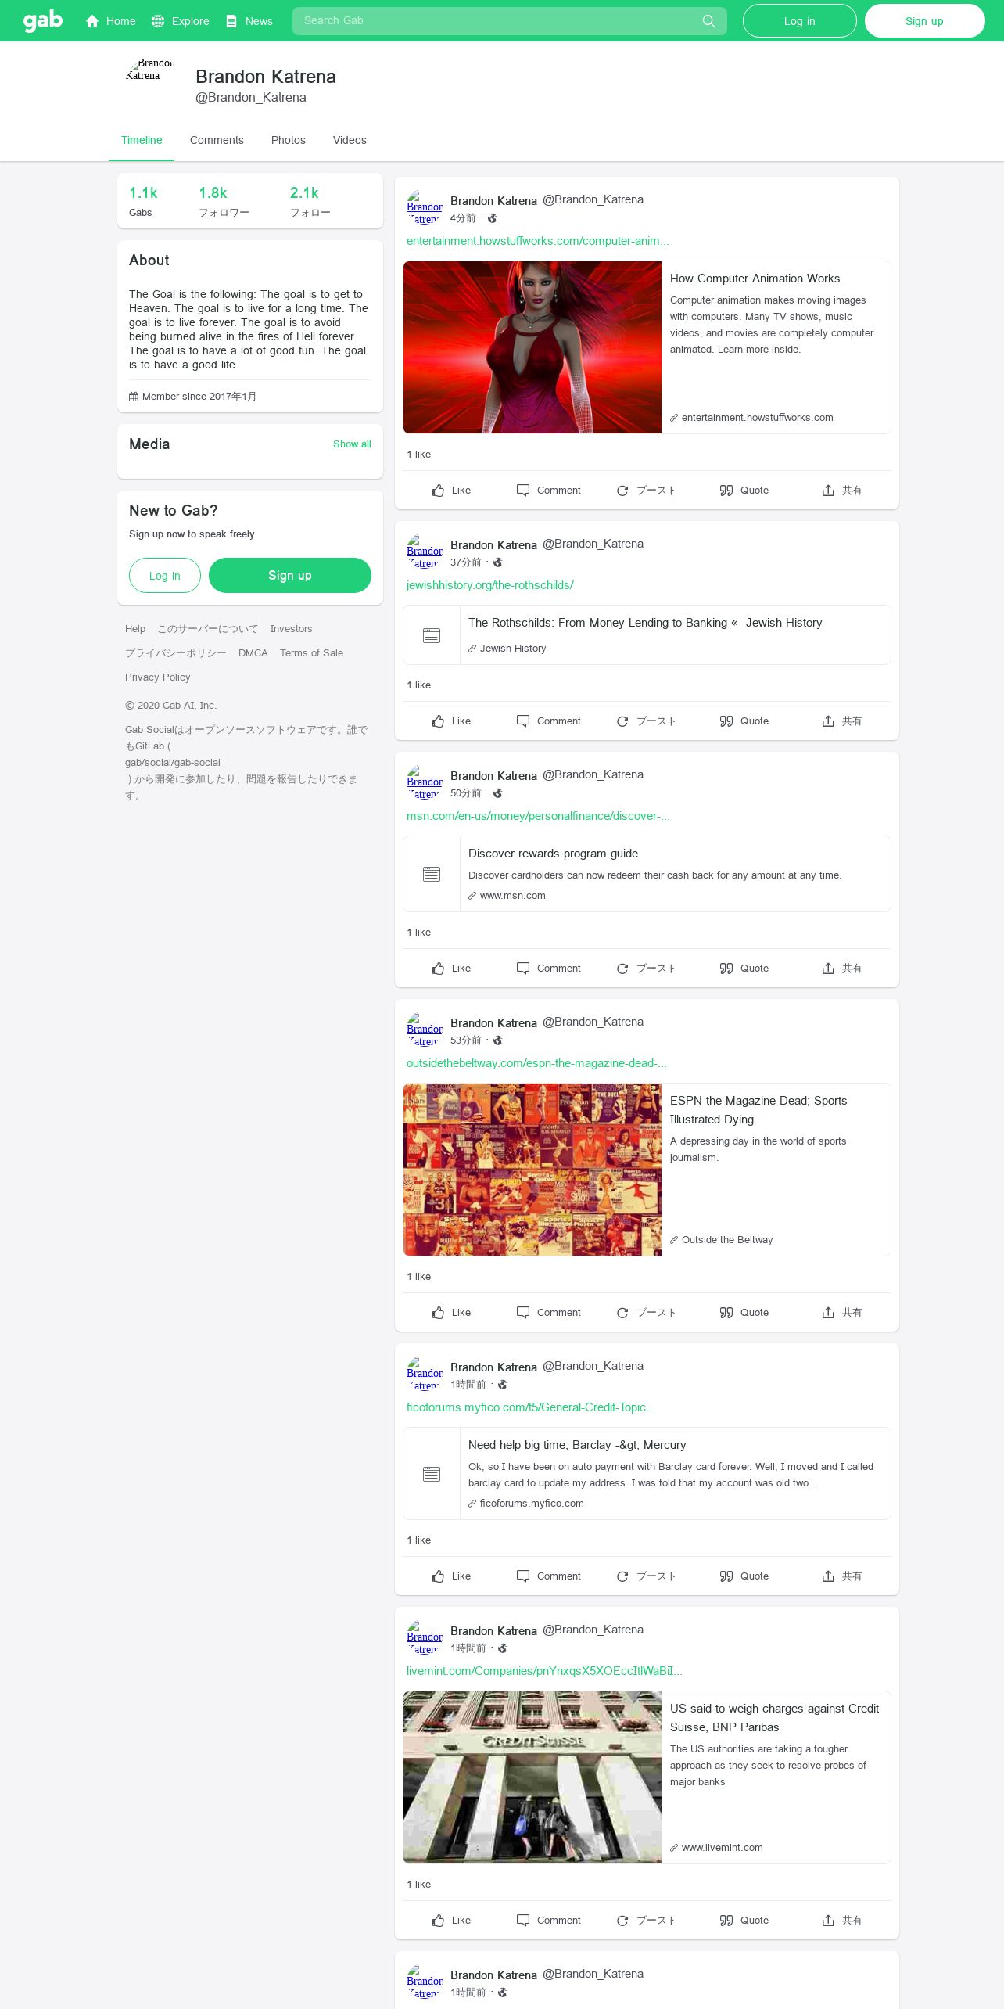Quote the Barclay Mercury post
Screen dimensions: 1004x2009
tap(744, 1576)
